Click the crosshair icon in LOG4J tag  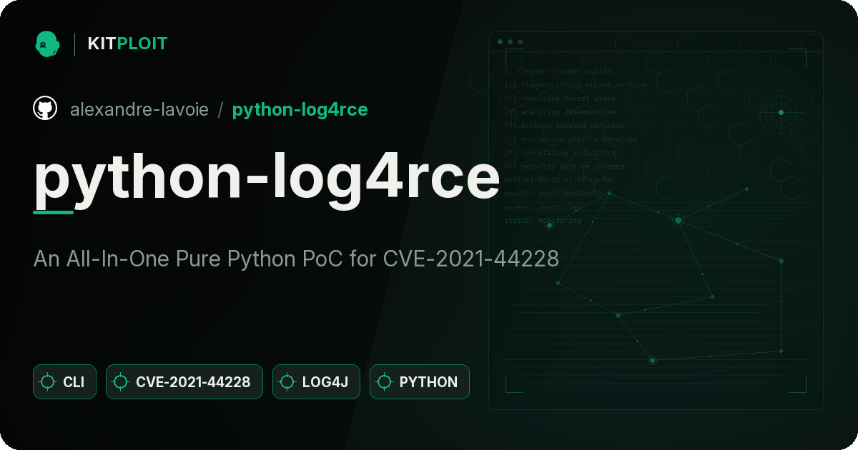pyautogui.click(x=287, y=382)
